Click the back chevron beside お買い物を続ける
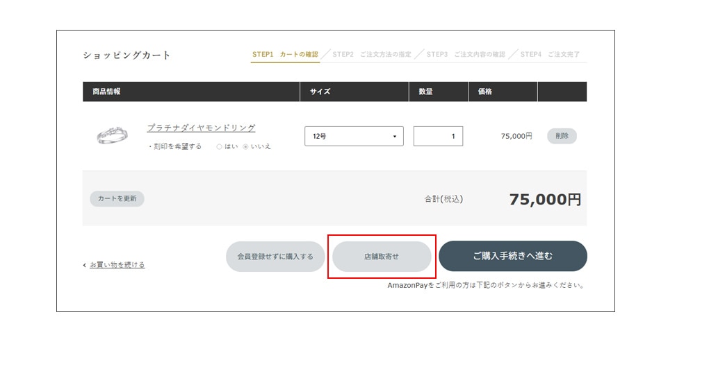 pyautogui.click(x=85, y=265)
